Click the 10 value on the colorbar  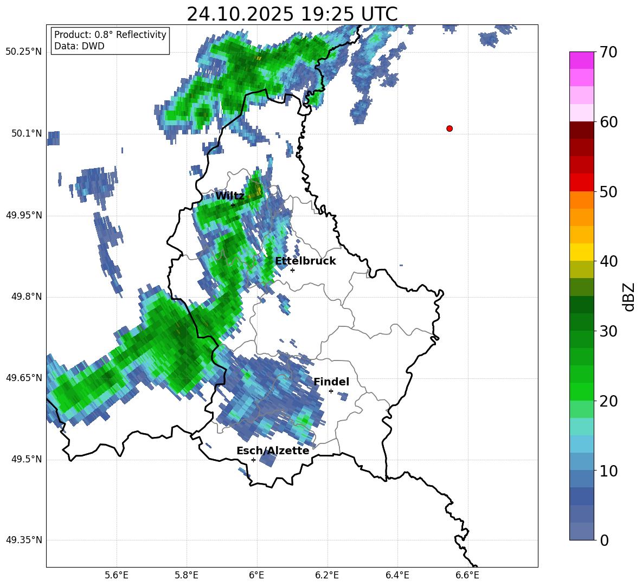point(608,471)
